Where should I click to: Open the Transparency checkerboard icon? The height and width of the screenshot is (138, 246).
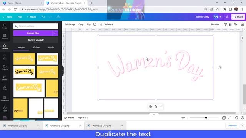click(230, 24)
